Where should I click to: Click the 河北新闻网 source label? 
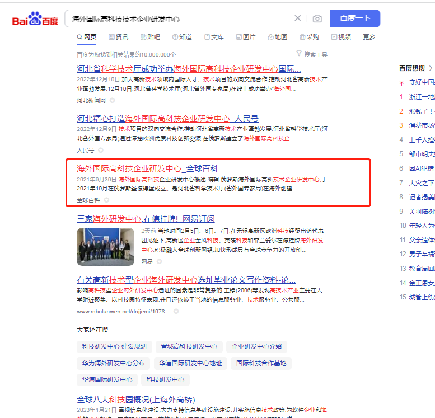[x=91, y=100]
